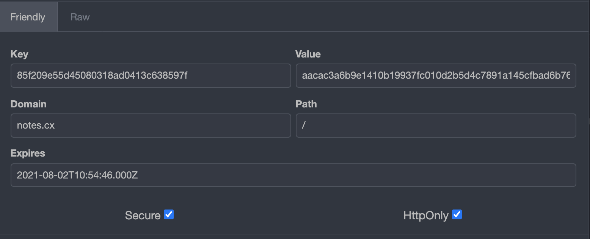590x239 pixels.
Task: Click the Expires date input field
Action: click(x=293, y=175)
